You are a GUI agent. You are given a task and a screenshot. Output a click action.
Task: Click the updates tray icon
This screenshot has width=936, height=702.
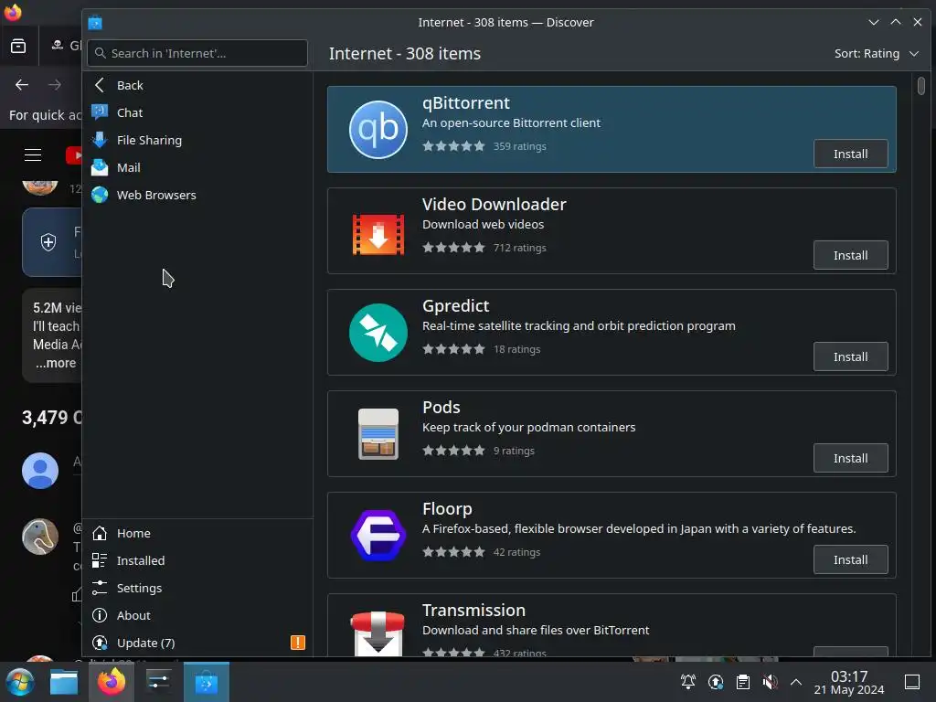click(x=716, y=681)
